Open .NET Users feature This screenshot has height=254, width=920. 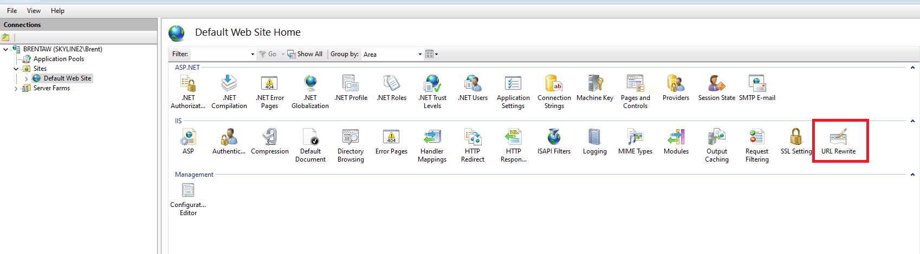click(x=473, y=88)
